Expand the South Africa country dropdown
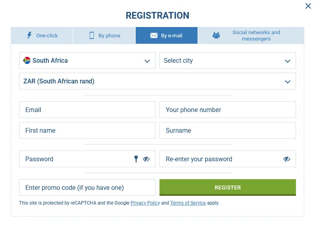 tap(147, 61)
